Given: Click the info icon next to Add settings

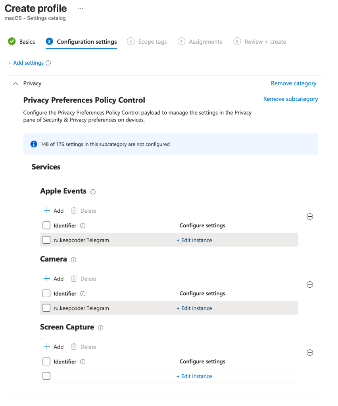Looking at the screenshot, I should coord(48,63).
